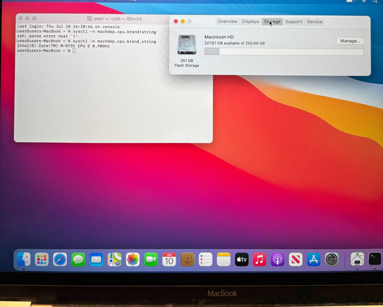
Task: Open Launchpad in the Dock
Action: point(42,259)
